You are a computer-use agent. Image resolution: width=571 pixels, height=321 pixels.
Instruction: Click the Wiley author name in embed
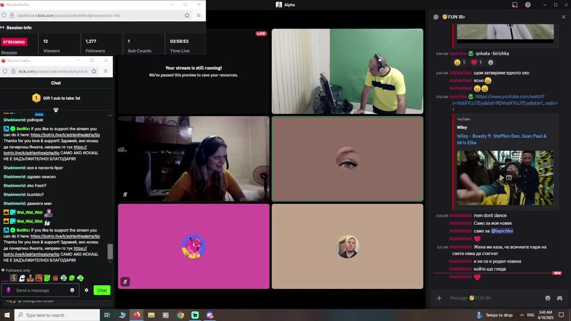click(x=462, y=128)
